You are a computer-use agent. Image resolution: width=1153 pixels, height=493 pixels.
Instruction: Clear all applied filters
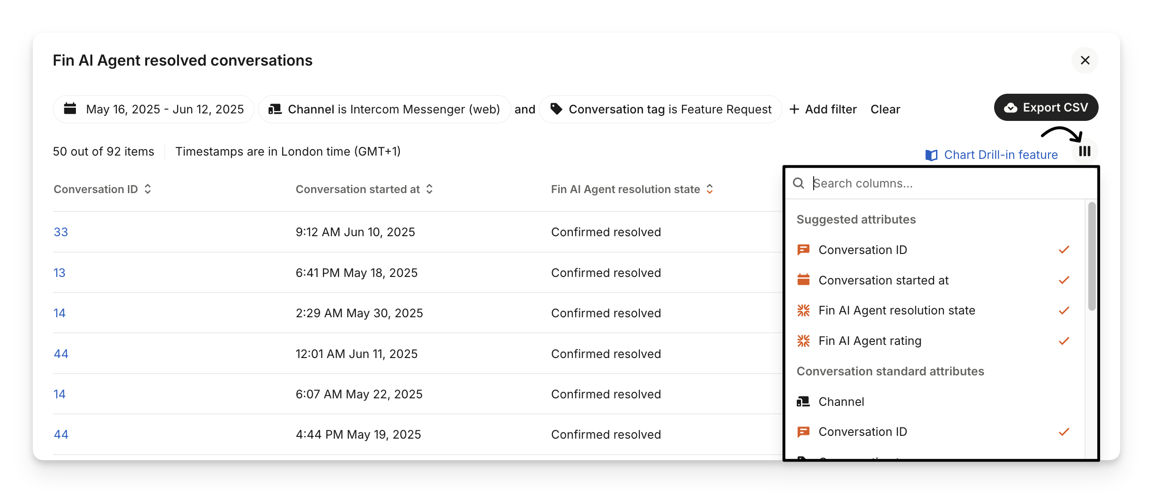[x=885, y=109]
